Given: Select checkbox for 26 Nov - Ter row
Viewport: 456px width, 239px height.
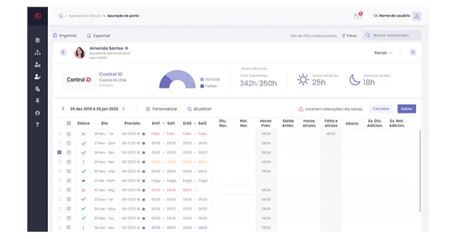Looking at the screenshot, I should coord(59,134).
